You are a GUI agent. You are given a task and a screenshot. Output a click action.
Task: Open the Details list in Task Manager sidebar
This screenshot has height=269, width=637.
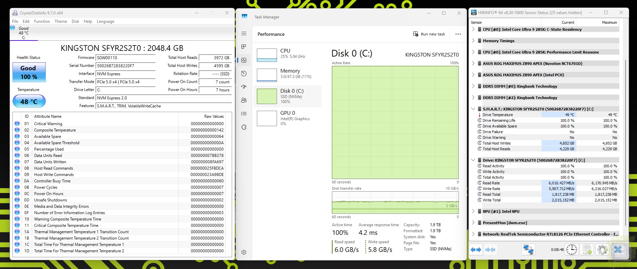click(244, 114)
